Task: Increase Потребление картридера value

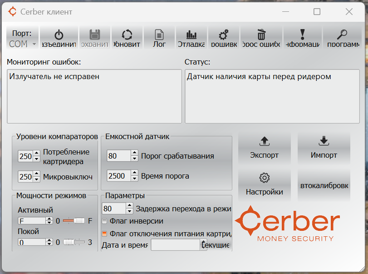Action: point(36,153)
